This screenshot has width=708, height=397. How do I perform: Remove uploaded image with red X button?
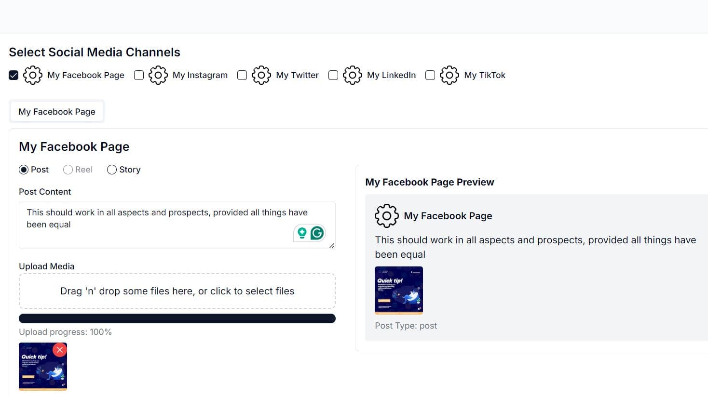pos(60,350)
